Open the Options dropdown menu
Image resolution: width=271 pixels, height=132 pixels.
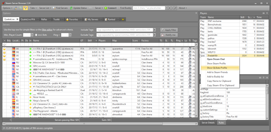pos(7,8)
